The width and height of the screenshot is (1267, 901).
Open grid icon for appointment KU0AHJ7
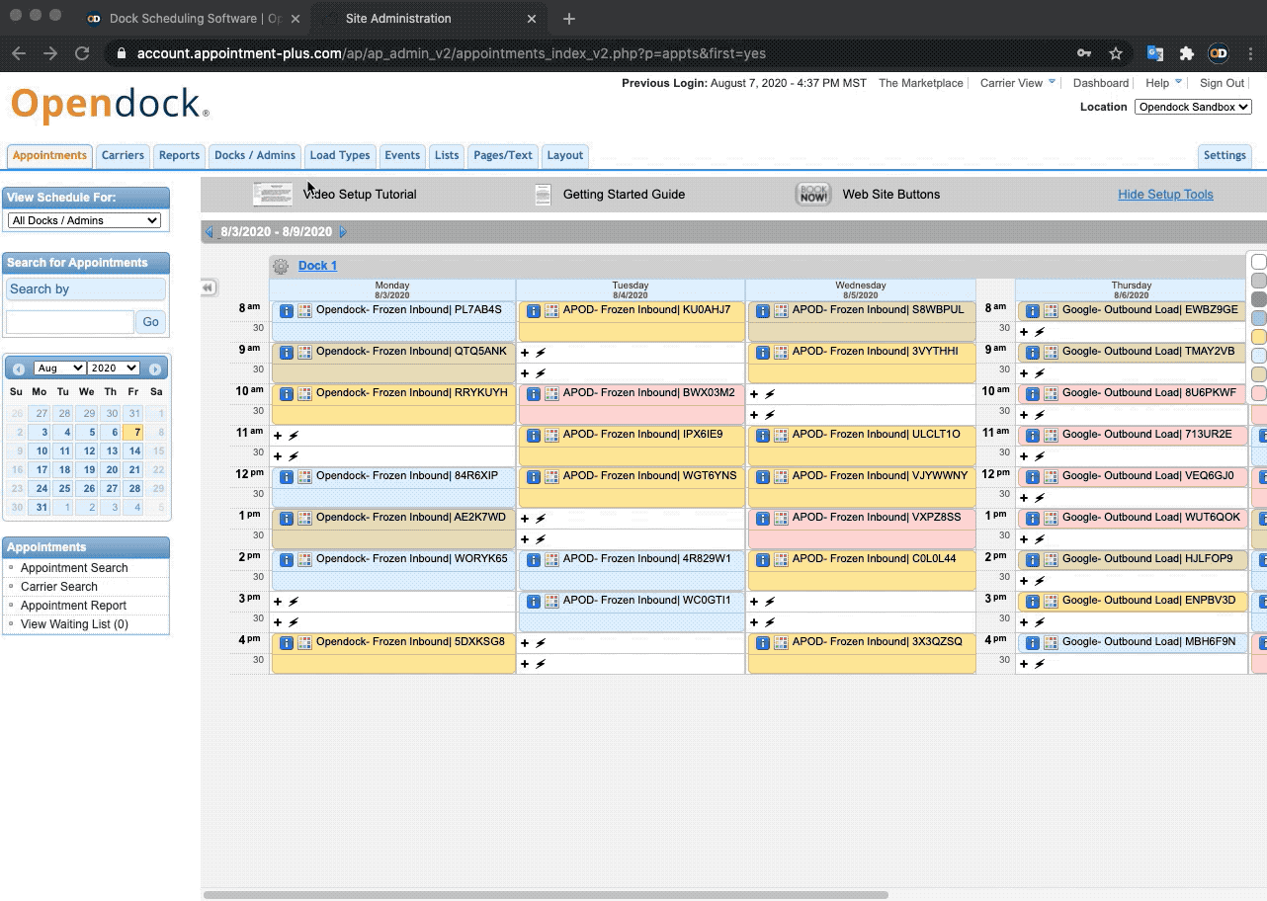(551, 310)
